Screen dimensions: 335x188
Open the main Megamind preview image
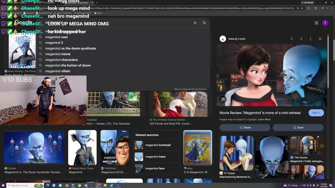[272, 75]
